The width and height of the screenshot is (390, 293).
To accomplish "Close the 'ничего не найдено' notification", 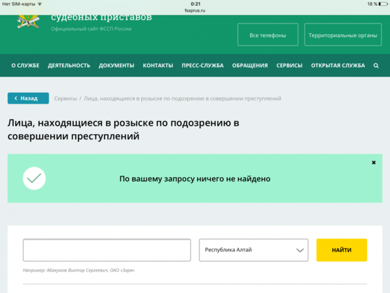I will pos(374,162).
